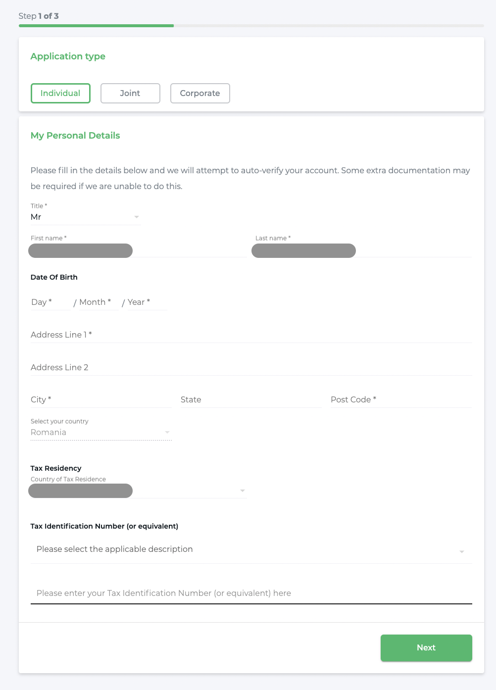Focus the Day of birth field
The width and height of the screenshot is (496, 690).
coord(50,302)
